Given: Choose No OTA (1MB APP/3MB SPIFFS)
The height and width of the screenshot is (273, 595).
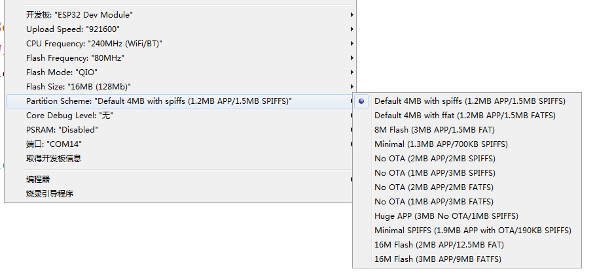Looking at the screenshot, I should (467, 173).
